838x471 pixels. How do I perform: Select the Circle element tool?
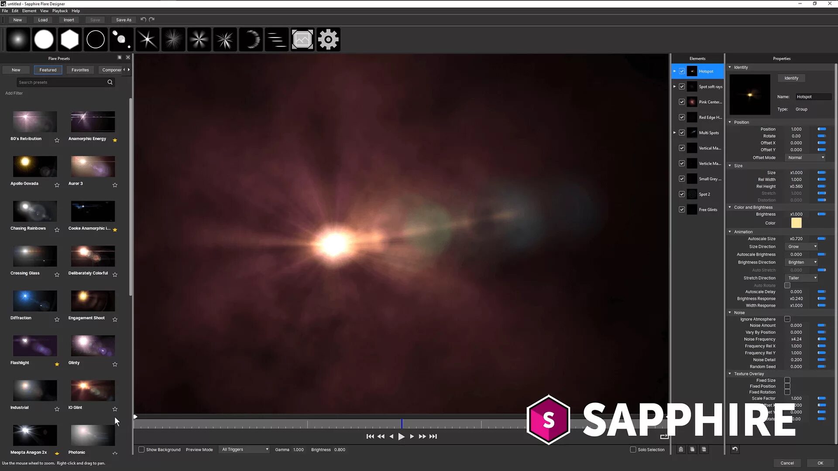[x=44, y=39]
